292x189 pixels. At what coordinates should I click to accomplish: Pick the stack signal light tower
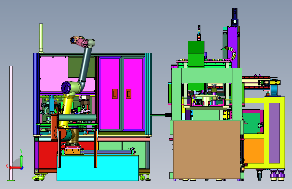(x=199, y=33)
